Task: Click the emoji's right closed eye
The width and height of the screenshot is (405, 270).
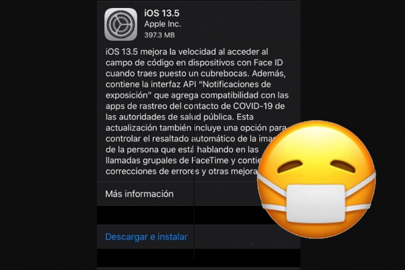Action: pos(343,166)
